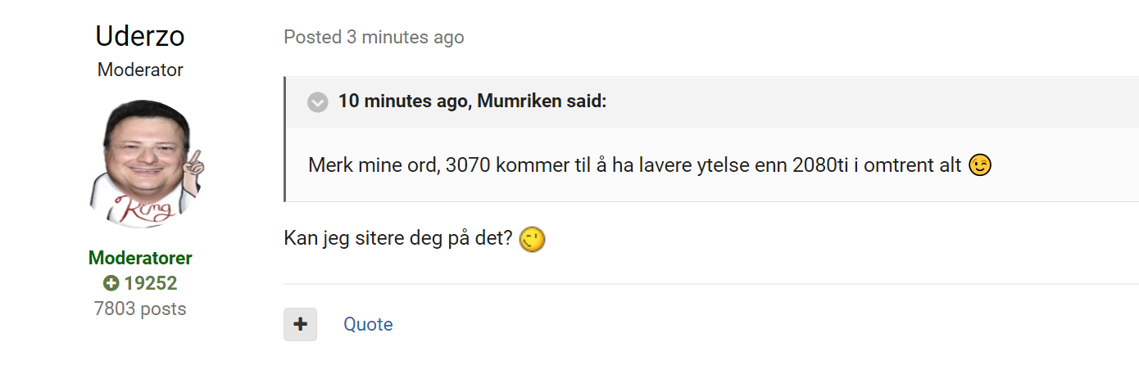Click the quoted text starting "Merk mine ord"

click(x=634, y=165)
